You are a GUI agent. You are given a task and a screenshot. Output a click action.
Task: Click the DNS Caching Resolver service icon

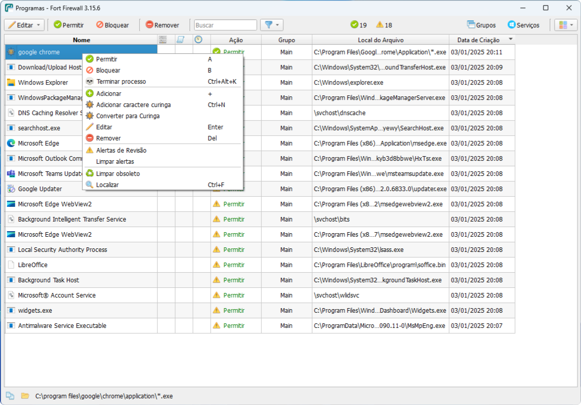[11, 113]
